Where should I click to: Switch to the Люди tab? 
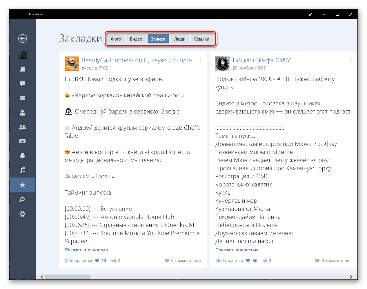179,39
